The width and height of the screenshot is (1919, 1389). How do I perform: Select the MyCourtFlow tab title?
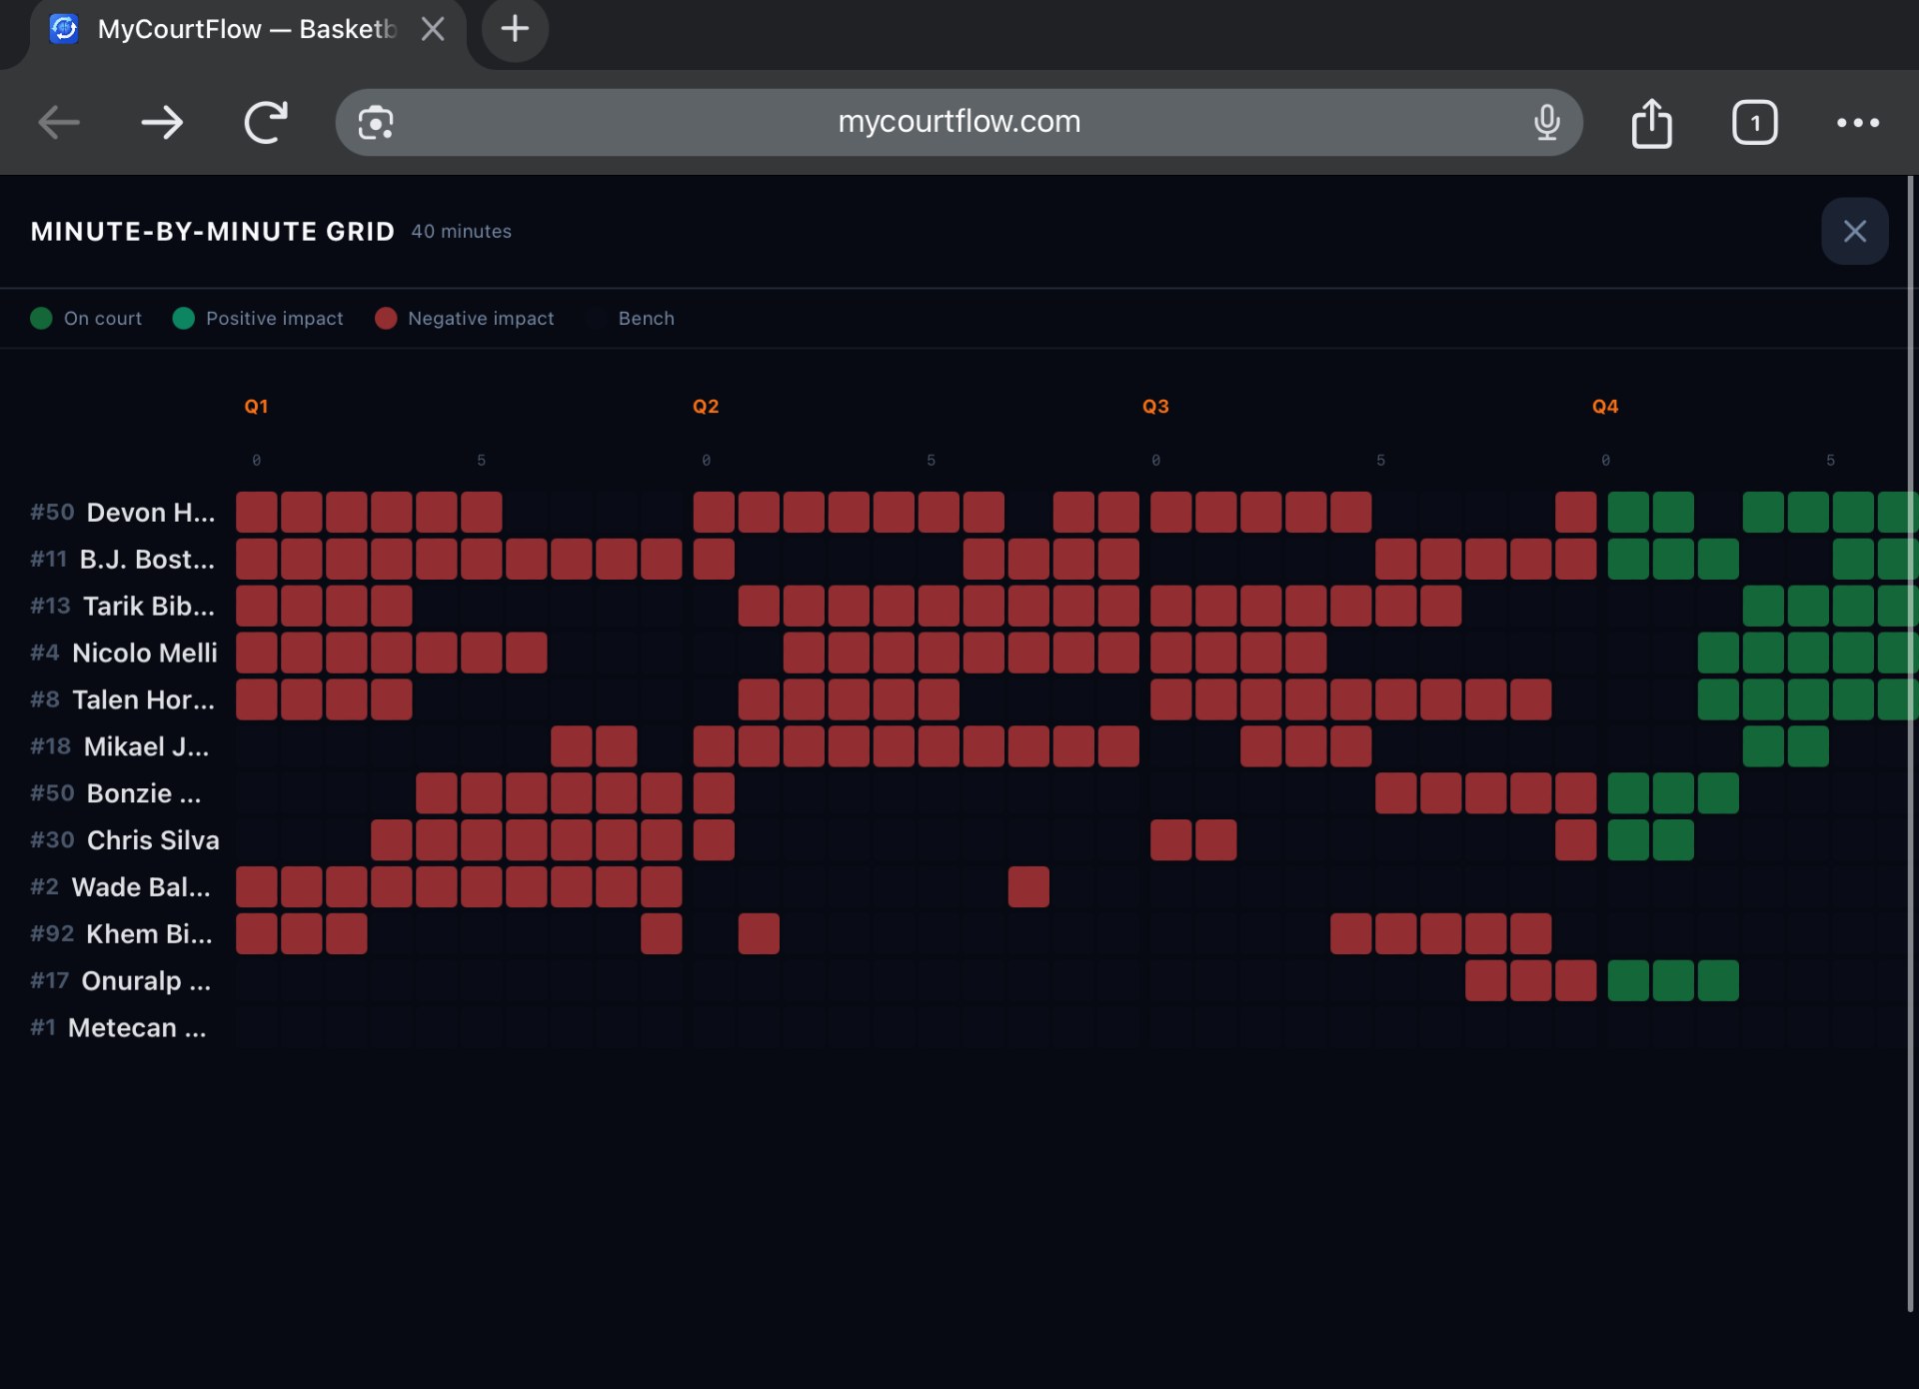tap(247, 29)
